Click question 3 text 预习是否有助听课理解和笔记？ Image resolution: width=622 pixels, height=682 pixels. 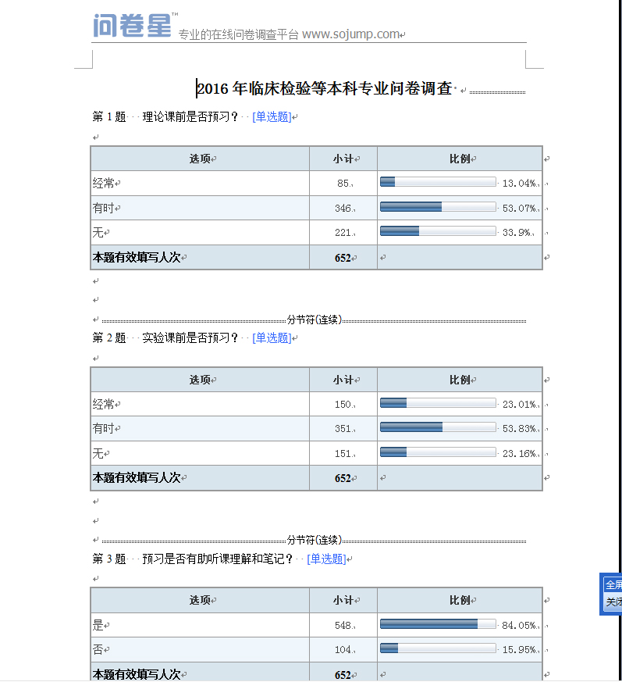pyautogui.click(x=218, y=559)
